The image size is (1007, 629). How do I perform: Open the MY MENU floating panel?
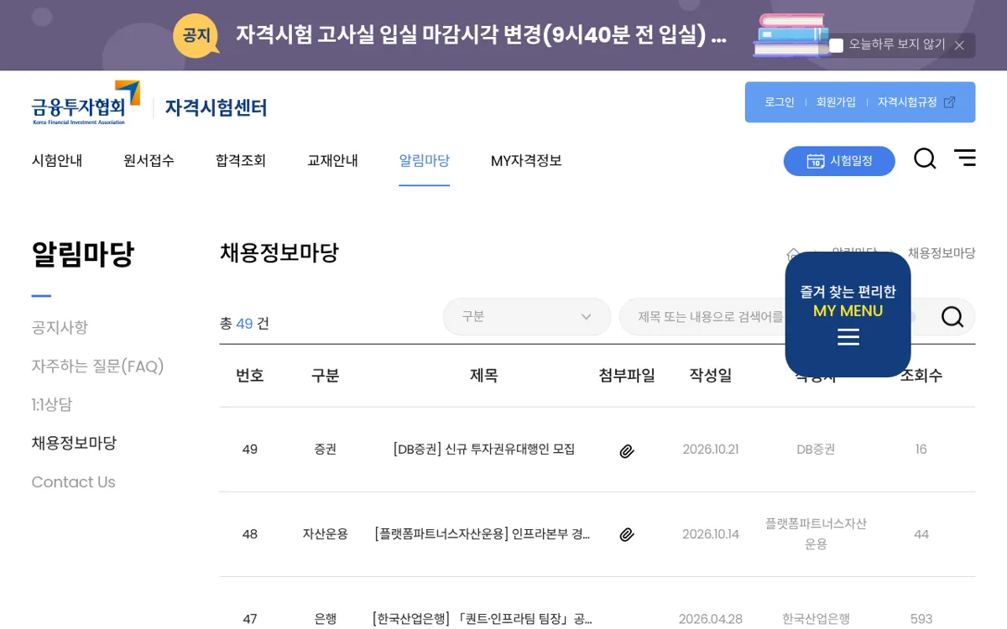(848, 314)
